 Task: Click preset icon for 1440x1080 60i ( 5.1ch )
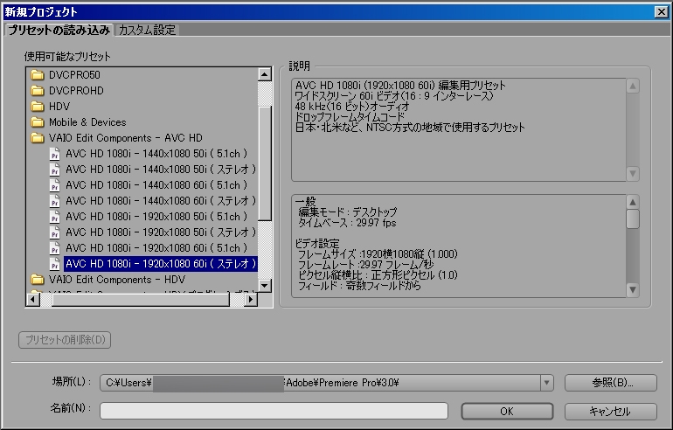coord(54,185)
